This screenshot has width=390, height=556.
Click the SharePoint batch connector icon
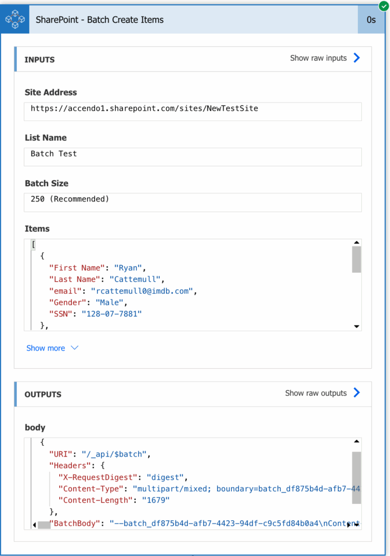(15, 20)
